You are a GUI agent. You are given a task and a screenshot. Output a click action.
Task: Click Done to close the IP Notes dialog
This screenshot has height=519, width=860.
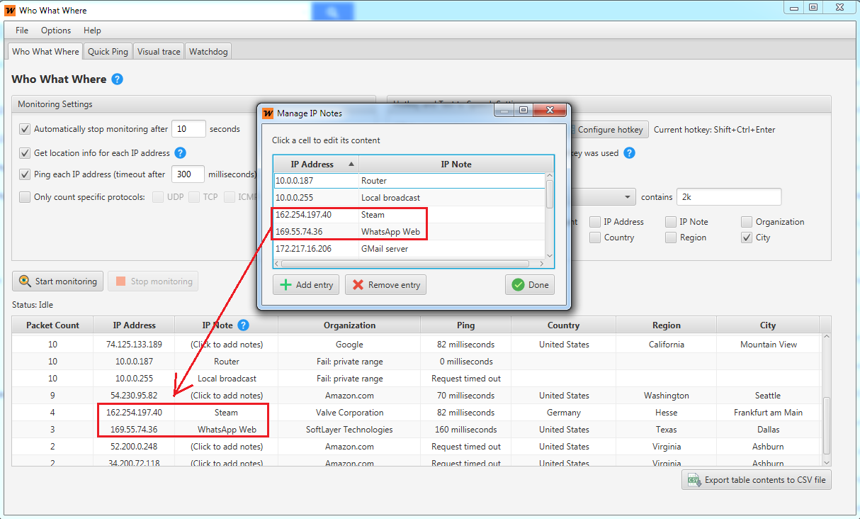530,285
